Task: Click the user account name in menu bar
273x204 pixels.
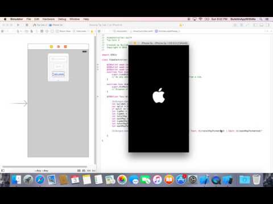Action: point(243,19)
